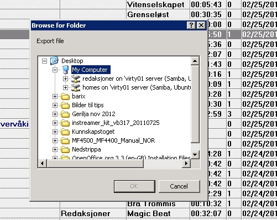This screenshot has height=220, width=277.
Task: Click the horizontal scrollbar right arrow
Action: click(x=186, y=164)
